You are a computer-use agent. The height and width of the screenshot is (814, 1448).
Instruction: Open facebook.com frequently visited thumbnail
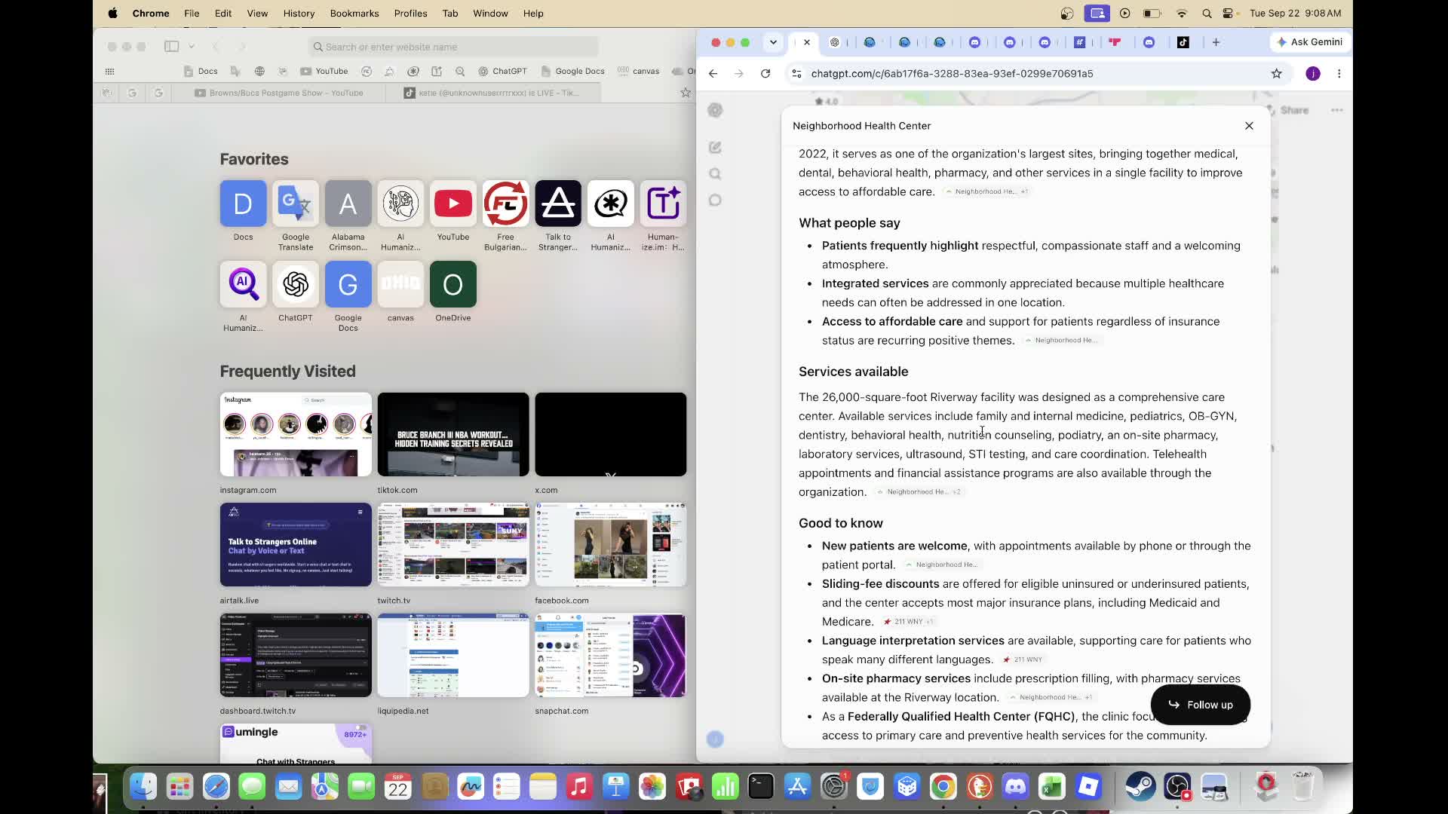click(611, 544)
